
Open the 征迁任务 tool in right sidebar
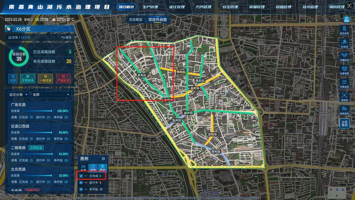point(345,30)
